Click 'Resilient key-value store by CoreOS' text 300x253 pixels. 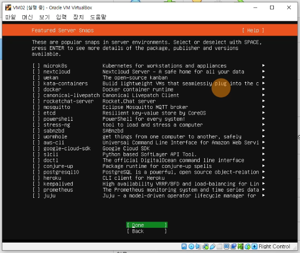click(154, 113)
